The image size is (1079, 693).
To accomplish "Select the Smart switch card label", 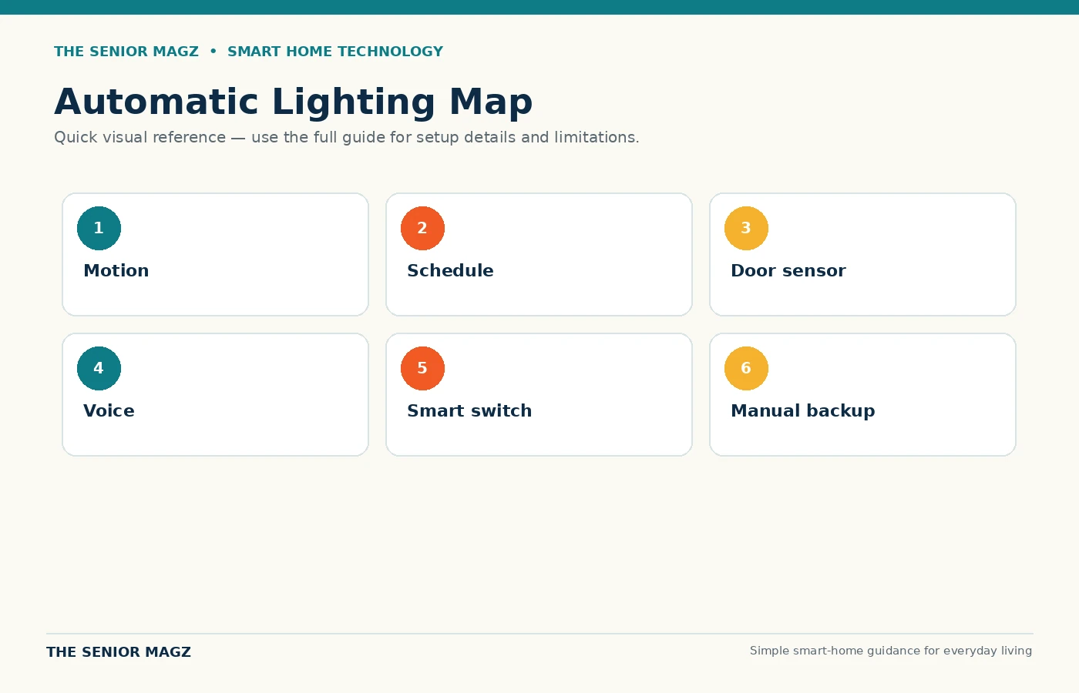I will pos(469,411).
